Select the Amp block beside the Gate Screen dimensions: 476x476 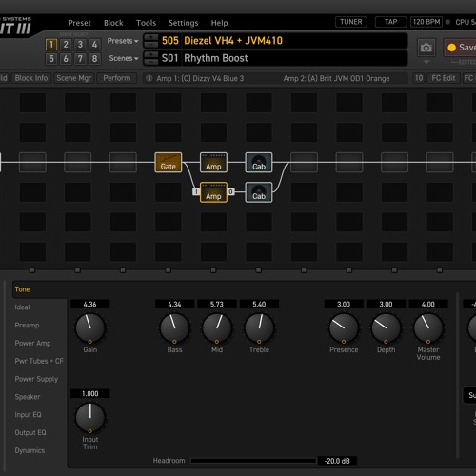pos(213,163)
